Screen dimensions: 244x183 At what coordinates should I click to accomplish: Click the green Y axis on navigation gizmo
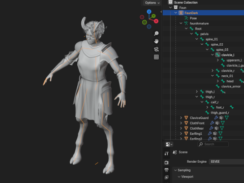click(154, 16)
